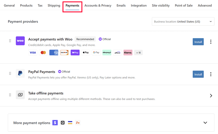
Task: Switch to the Advanced tab
Action: [x=205, y=5]
